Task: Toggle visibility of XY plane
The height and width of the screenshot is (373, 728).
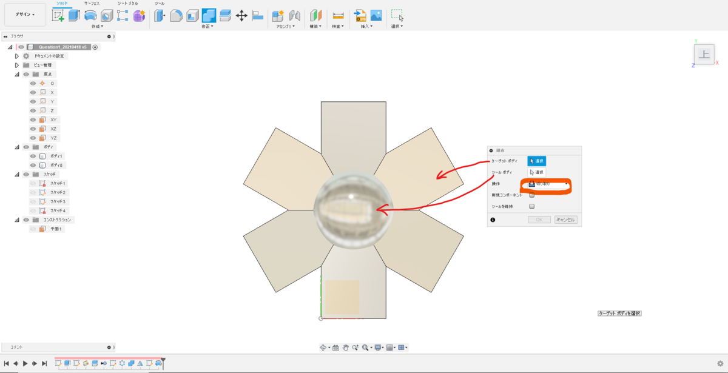Action: point(33,119)
